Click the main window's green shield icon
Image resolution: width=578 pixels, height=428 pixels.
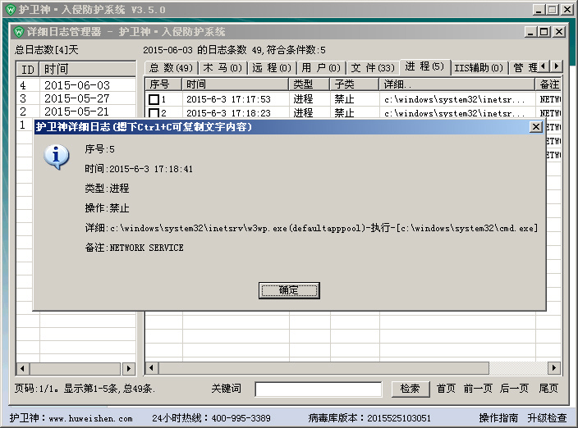(x=11, y=9)
